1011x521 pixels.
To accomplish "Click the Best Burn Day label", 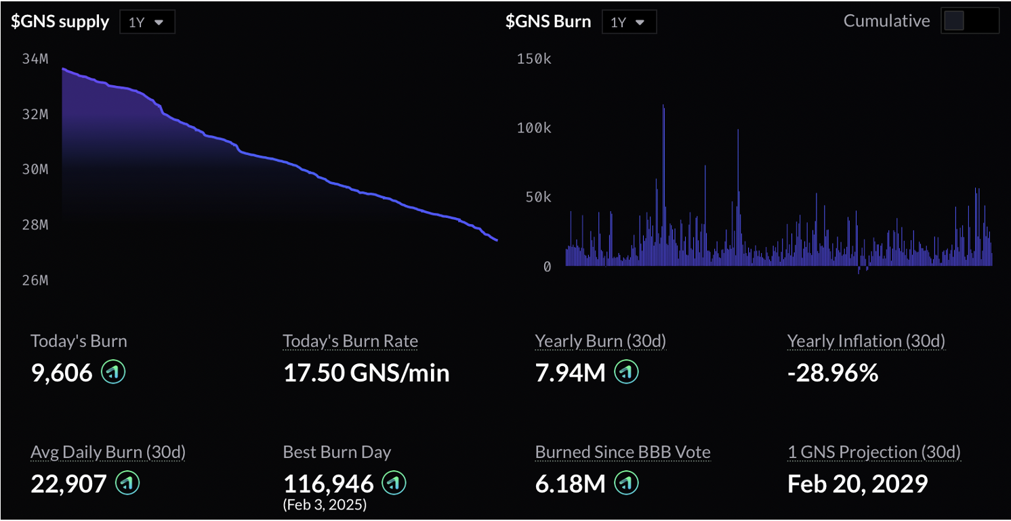I will (337, 452).
